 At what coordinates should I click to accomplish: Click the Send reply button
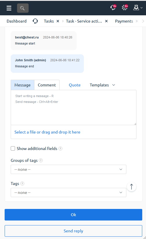(x=73, y=231)
